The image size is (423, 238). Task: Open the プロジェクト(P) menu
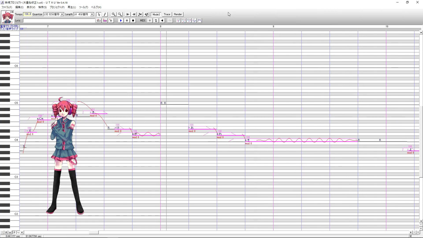tap(57, 7)
